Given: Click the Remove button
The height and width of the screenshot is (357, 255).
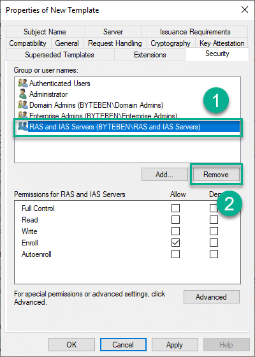Looking at the screenshot, I should point(216,175).
